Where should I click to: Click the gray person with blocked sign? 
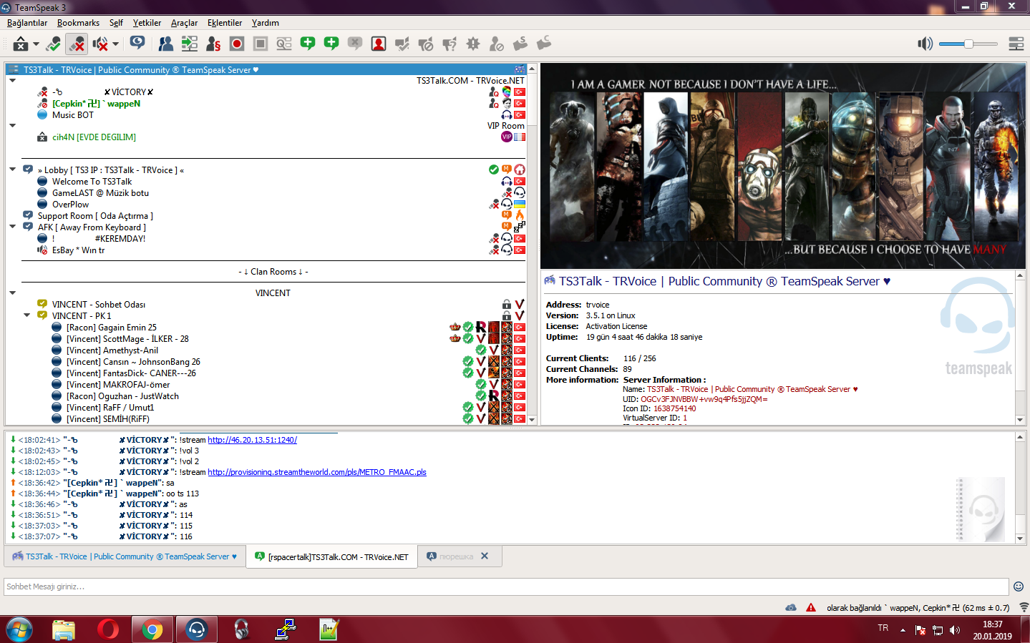coord(497,44)
